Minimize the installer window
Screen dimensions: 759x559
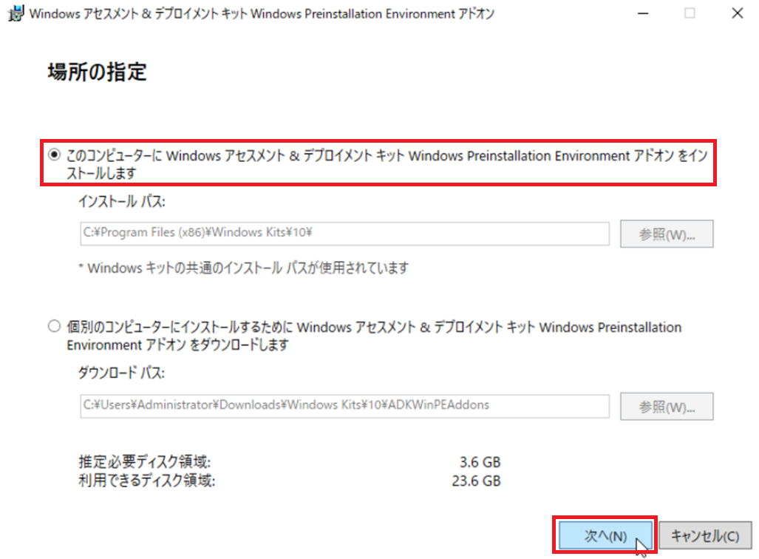point(643,13)
